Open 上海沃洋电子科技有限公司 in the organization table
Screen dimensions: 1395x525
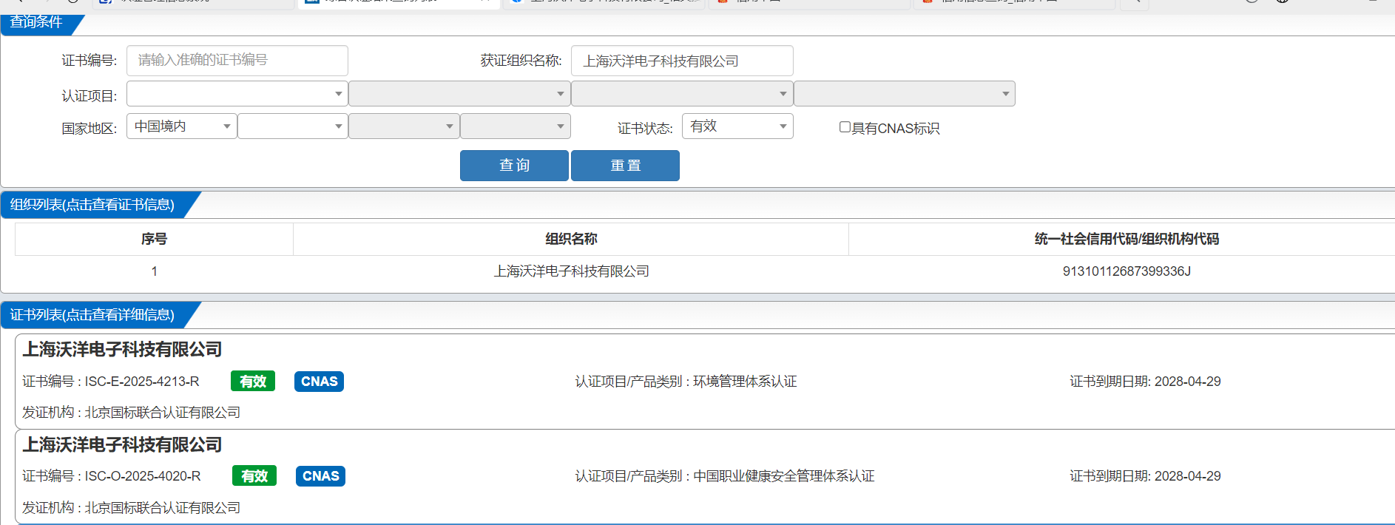tap(571, 271)
